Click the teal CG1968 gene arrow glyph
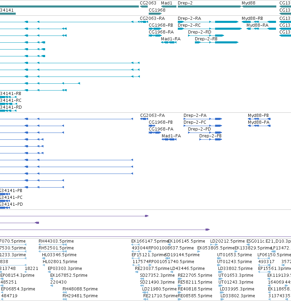 (155, 14)
